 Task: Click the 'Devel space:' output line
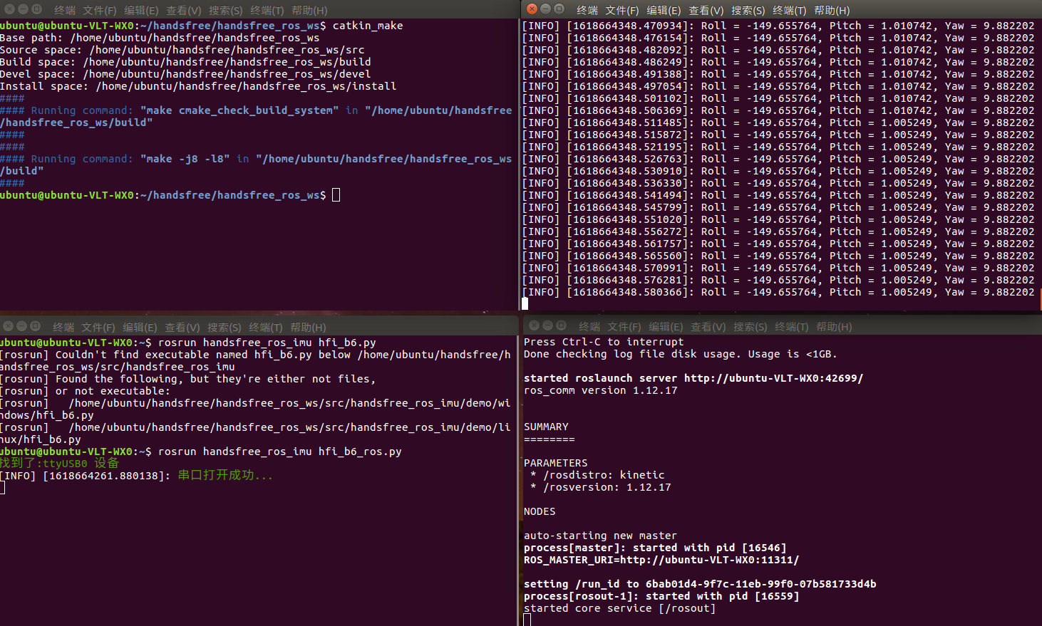[x=185, y=74]
